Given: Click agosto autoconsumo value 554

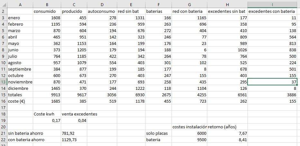Looking at the screenshot, I should tap(102, 63).
